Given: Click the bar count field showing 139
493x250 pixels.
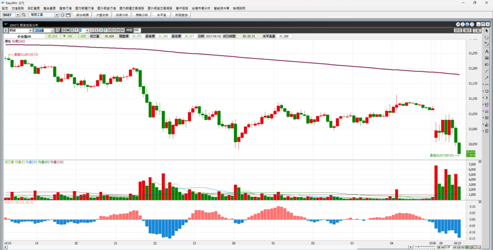Looking at the screenshot, I should pyautogui.click(x=448, y=247).
